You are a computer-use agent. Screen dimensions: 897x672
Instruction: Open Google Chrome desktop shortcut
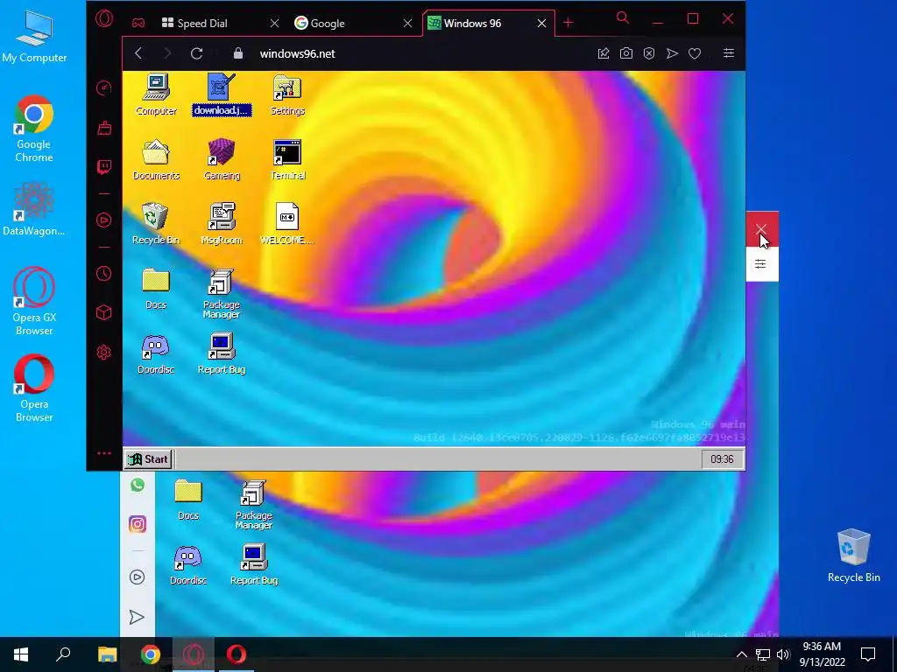34,129
